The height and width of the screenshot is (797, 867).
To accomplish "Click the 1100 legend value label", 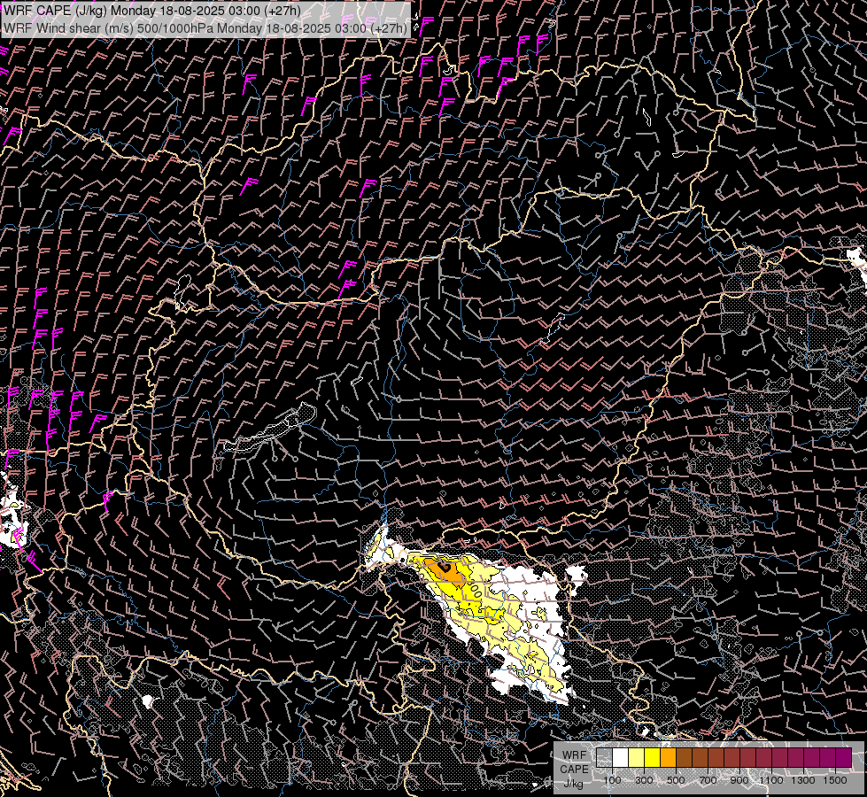I will 771,780.
